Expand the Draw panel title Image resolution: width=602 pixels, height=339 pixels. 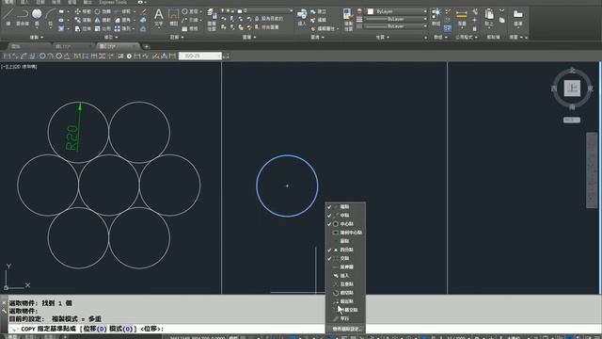37,38
